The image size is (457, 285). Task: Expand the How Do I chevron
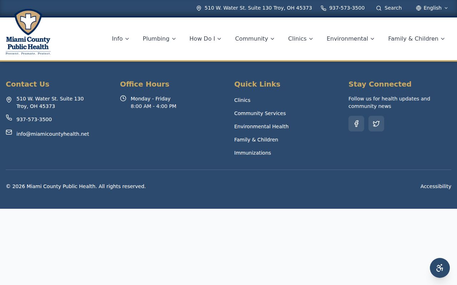point(219,39)
